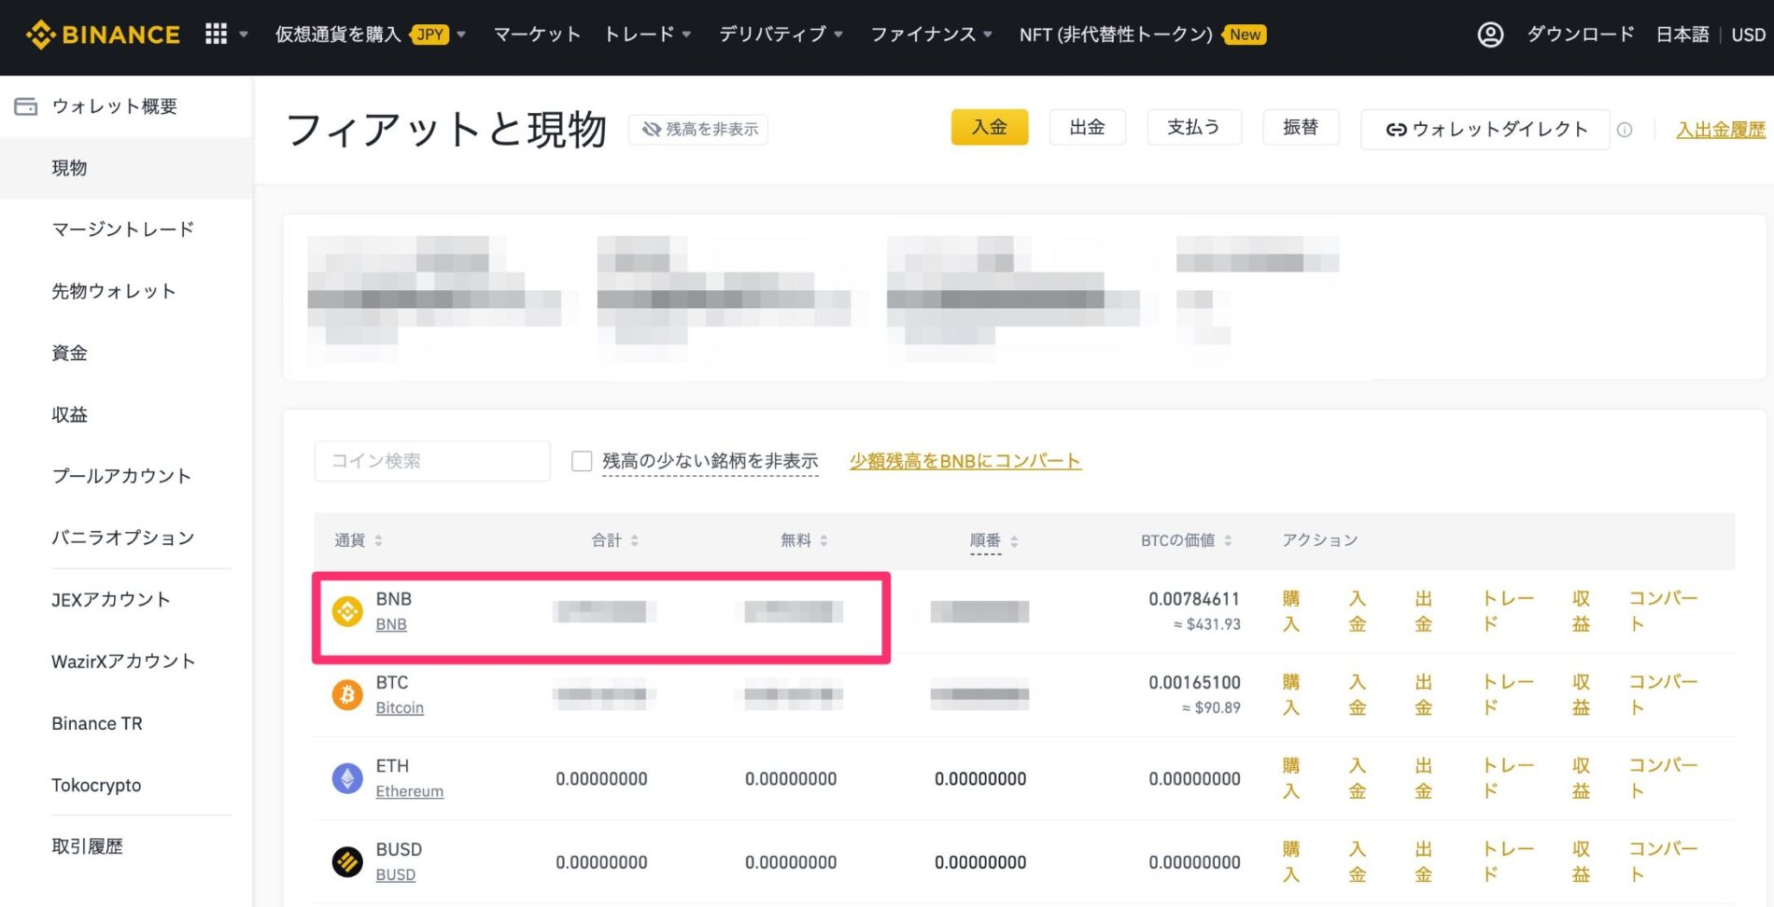Viewport: 1774px width, 907px height.
Task: Click the 支払う pay button
Action: (x=1193, y=127)
